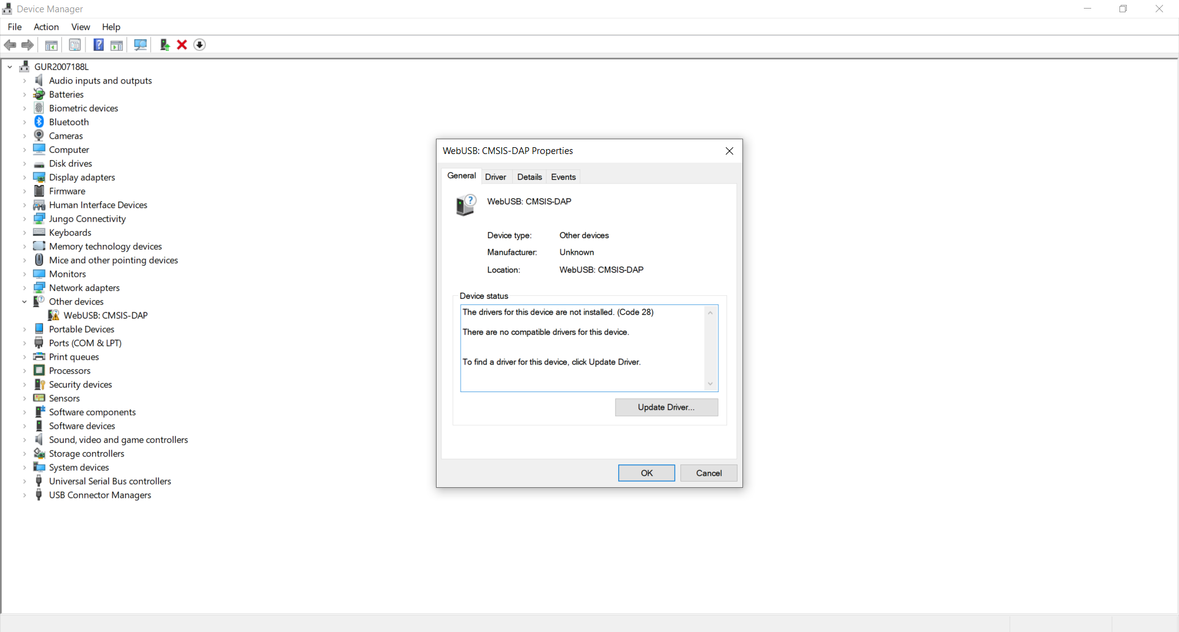The image size is (1179, 632).
Task: Click the Forward navigation arrow in the toolbar
Action: point(28,45)
